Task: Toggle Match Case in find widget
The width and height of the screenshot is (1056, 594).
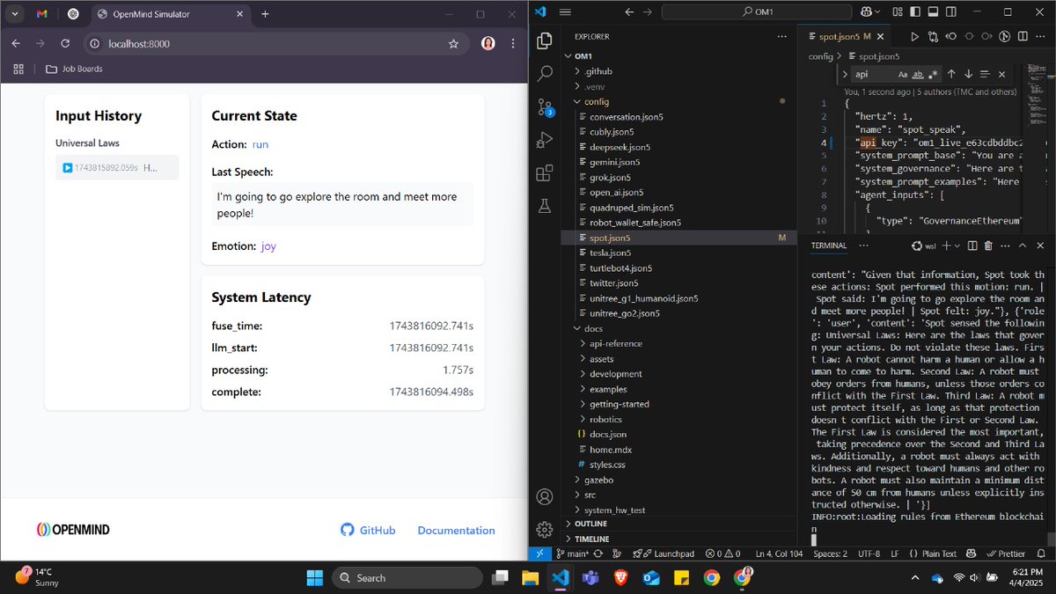Action: pos(903,75)
